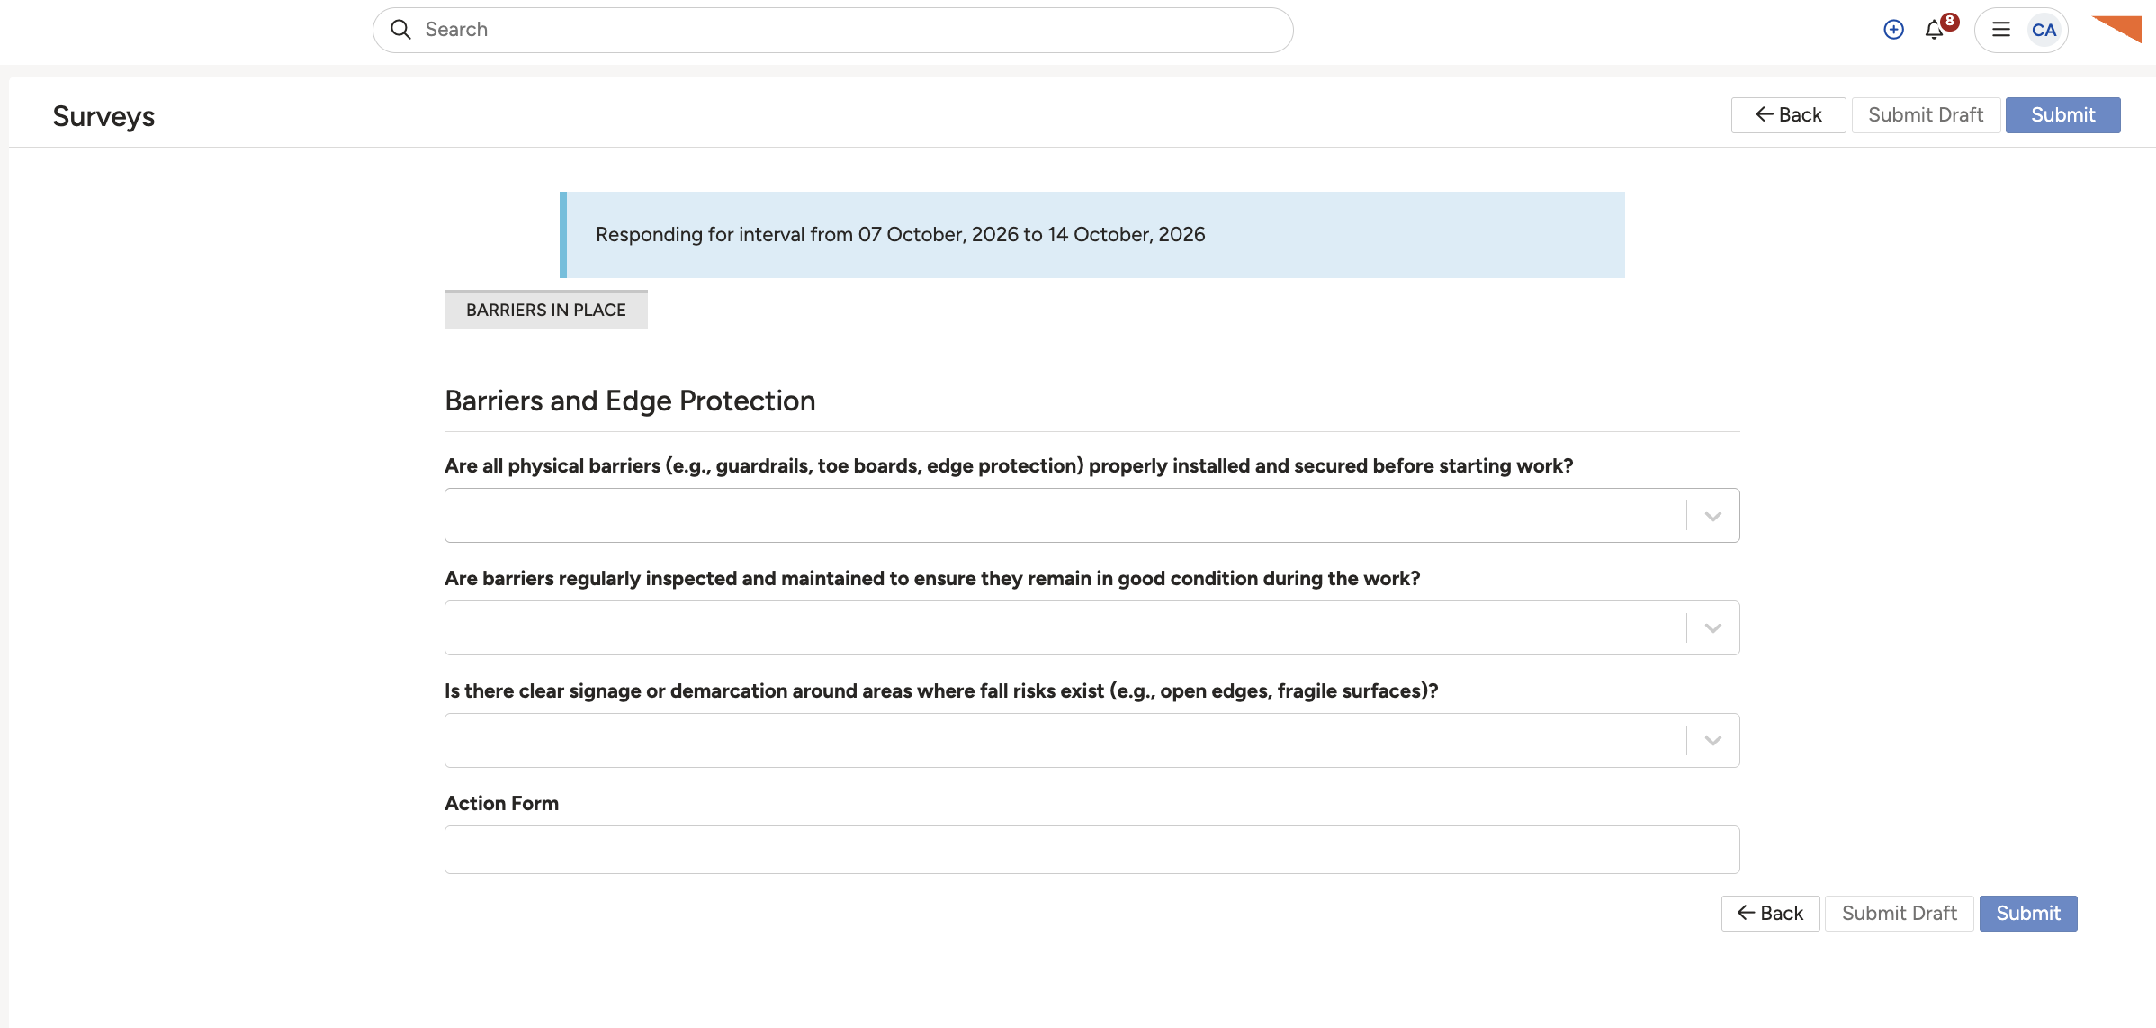Click the CA user avatar
This screenshot has width=2156, height=1028.
click(2044, 30)
